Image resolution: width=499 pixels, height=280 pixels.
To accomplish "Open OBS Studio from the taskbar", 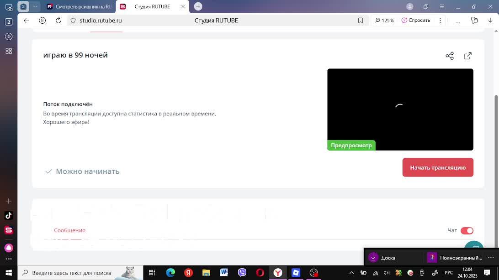I will tap(314, 273).
